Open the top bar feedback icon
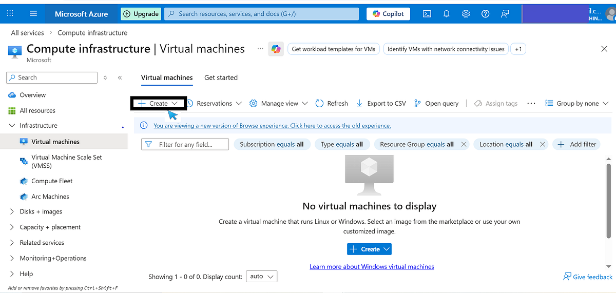The height and width of the screenshot is (293, 616). click(x=505, y=14)
